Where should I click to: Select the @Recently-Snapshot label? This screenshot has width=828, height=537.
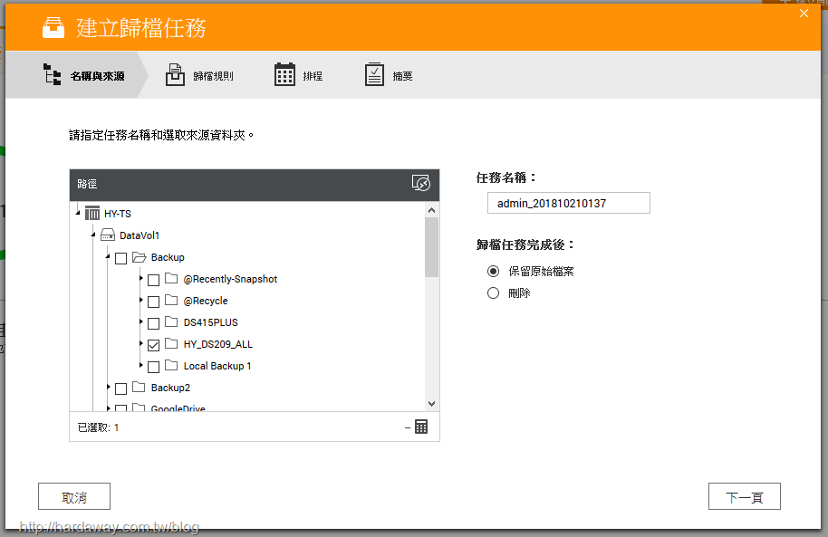[x=230, y=279]
